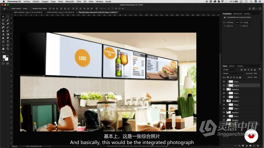This screenshot has width=264, height=148.
Task: Click the lock transparent pixels icon
Action: coord(228,77)
